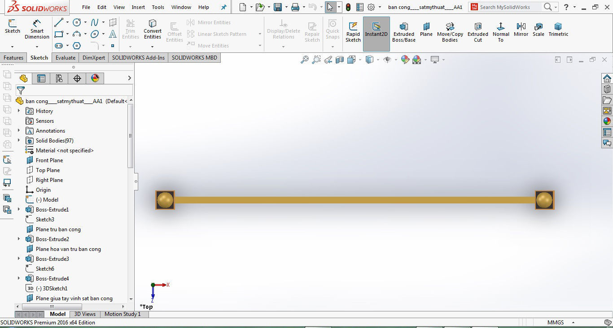Screen dimensions: 613x328
Task: Open the Smart Dimension dropdown arrow
Action: 37,46
